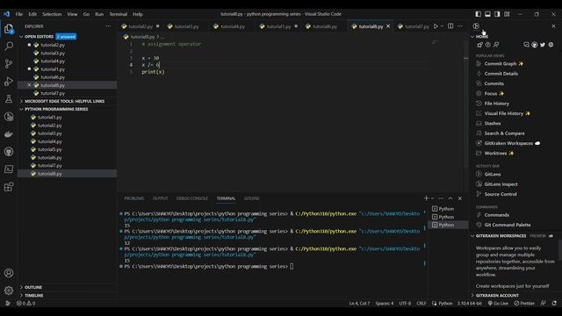The image size is (562, 316).
Task: Collapse the GitLens Home section
Action: pyautogui.click(x=481, y=37)
